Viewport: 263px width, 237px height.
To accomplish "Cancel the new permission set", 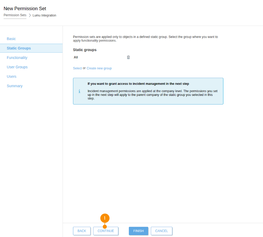I will (161, 231).
